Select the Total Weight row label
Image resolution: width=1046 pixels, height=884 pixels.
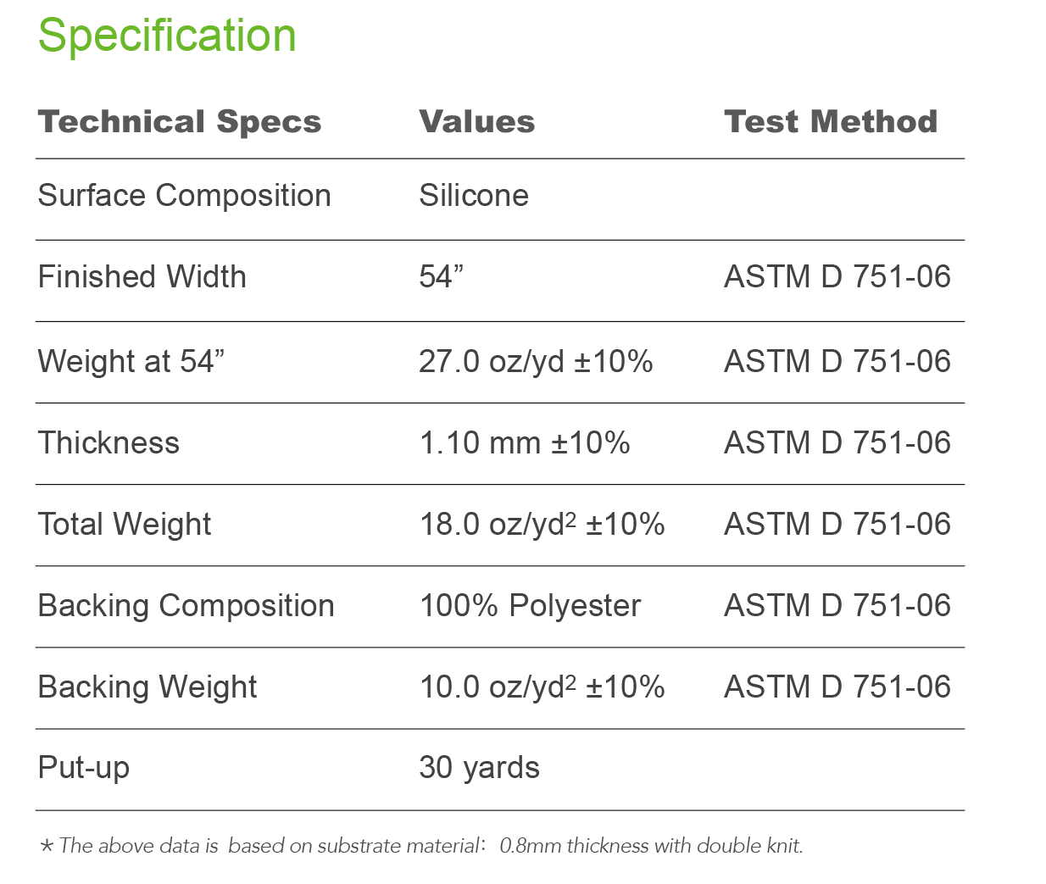coord(125,525)
